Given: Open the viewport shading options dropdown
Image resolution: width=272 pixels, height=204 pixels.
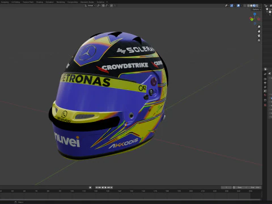Looking at the screenshot, I should (x=260, y=6).
